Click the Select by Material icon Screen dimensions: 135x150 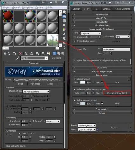pos(64,43)
